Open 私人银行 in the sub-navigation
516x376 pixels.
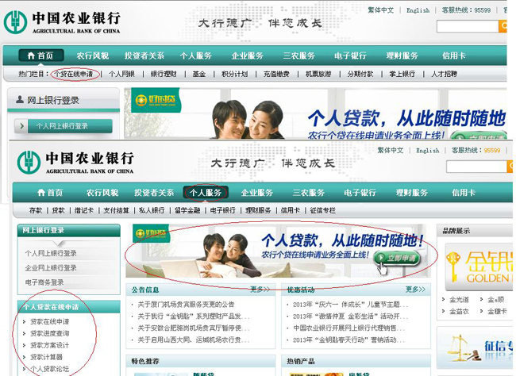click(x=152, y=210)
